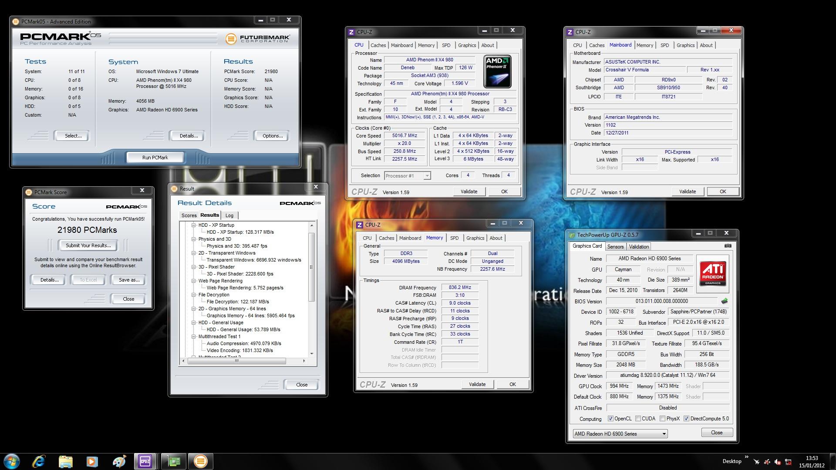
Task: Toggle the PhysX checkbox in GPU-Z
Action: coord(662,419)
